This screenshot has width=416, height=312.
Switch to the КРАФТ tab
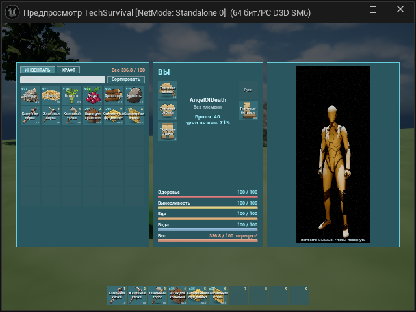pos(68,70)
